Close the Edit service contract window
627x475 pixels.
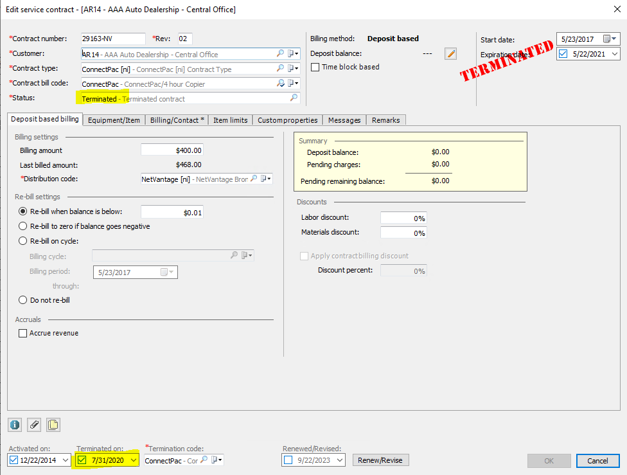pos(617,9)
